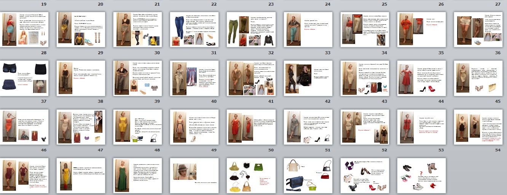Open the slide with hat selfie photo

[194, 176]
